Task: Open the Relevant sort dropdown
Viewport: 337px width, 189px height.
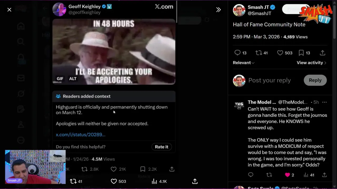Action: click(244, 63)
